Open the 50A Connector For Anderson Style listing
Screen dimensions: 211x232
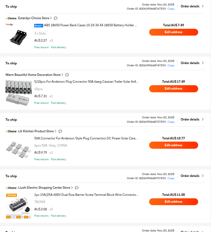tap(86, 138)
